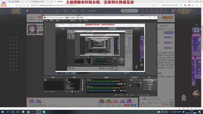Image resolution: width=203 pixels, height=114 pixels.
Task: Toggle lock on 文本 (GDI+) 3 source
Action: coord(82,84)
